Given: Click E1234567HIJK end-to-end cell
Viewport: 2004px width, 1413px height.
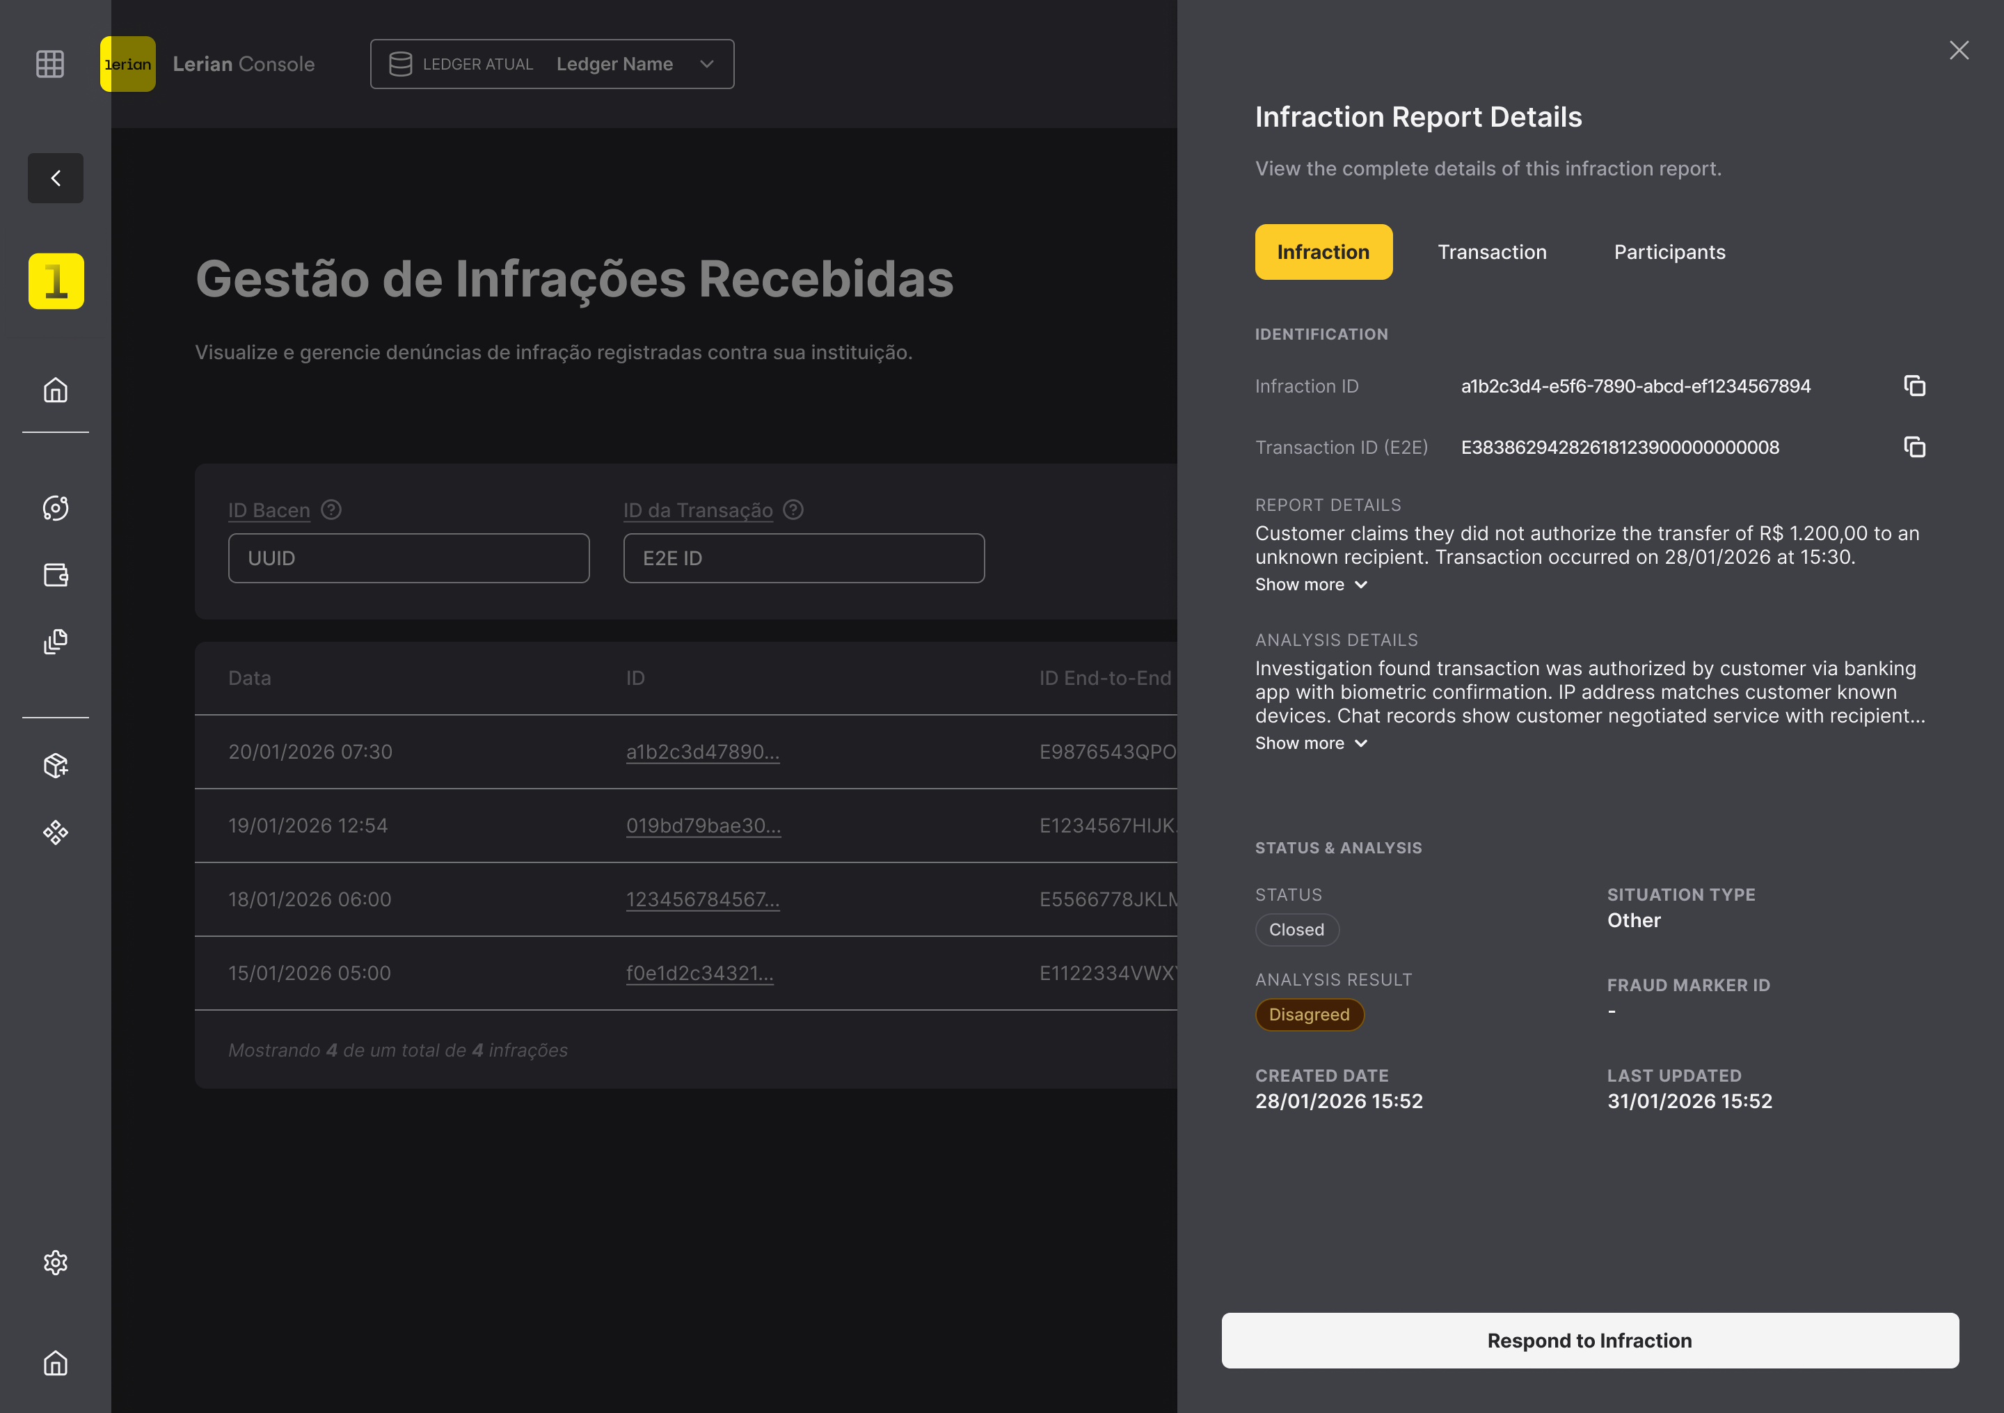Looking at the screenshot, I should click(1108, 826).
